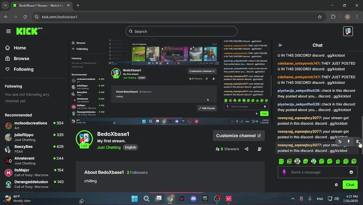Click the Customize channel button

239,136
